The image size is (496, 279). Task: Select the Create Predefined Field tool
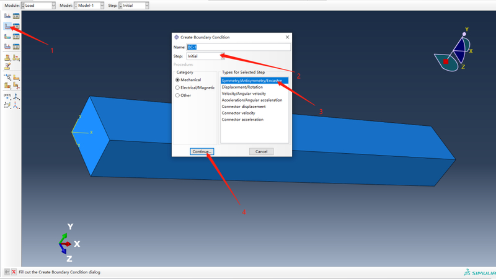pyautogui.click(x=7, y=37)
